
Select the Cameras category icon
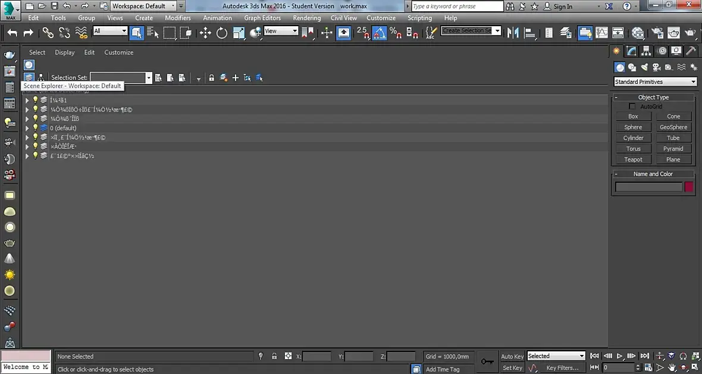(656, 67)
